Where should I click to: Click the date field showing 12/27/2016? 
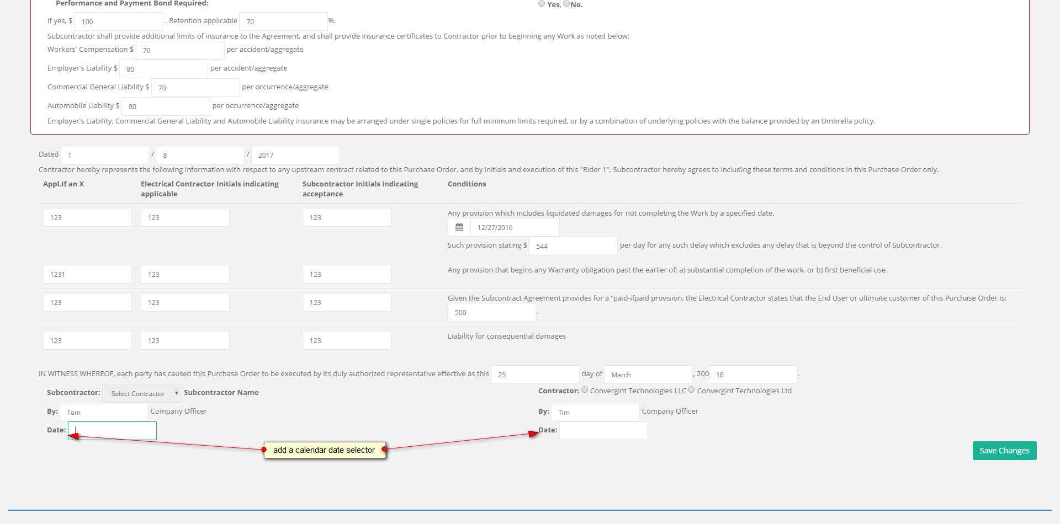515,227
